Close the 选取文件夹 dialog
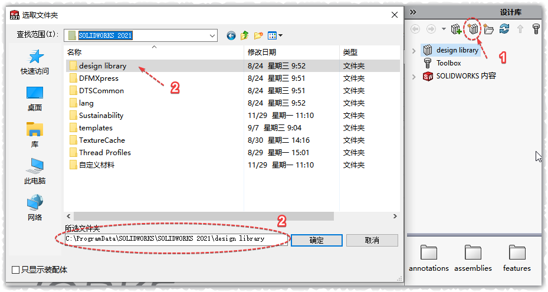 coord(395,15)
